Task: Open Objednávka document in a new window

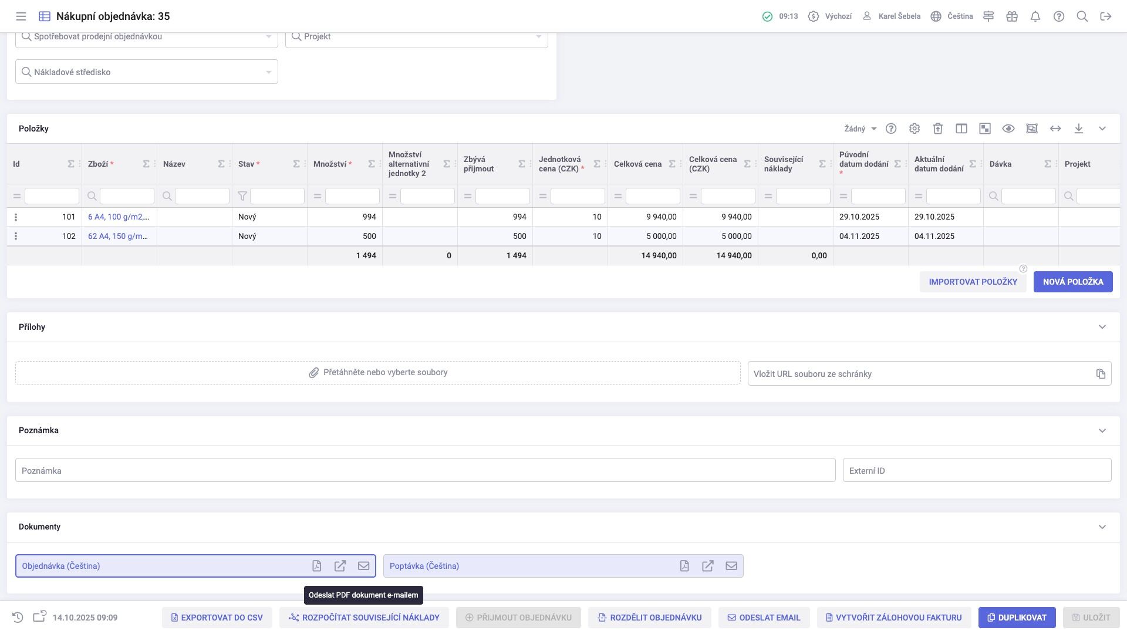Action: 340,566
